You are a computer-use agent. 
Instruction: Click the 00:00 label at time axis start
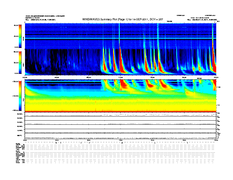pos(25,77)
